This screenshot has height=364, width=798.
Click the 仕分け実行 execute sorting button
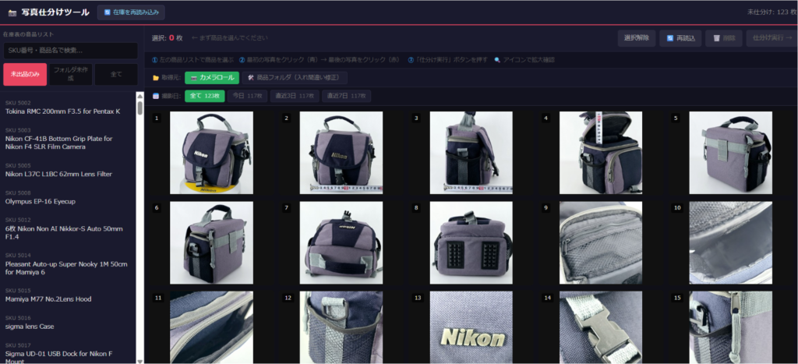pos(772,38)
